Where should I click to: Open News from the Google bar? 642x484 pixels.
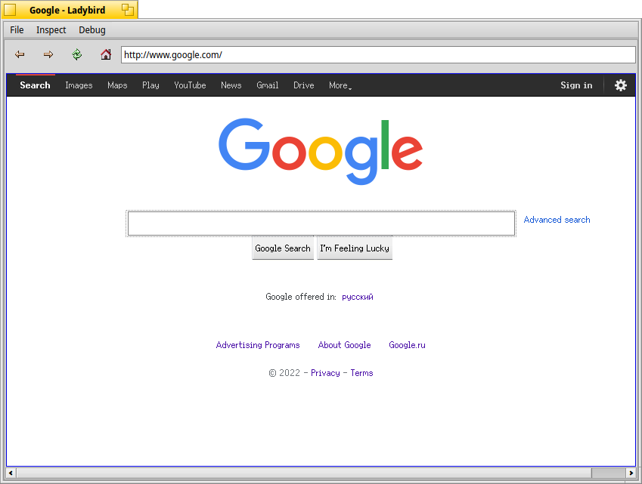click(231, 85)
